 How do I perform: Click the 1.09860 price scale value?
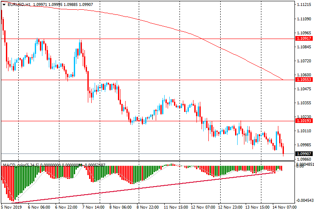click(304, 159)
